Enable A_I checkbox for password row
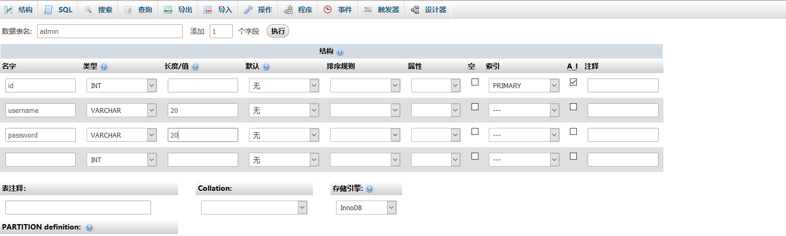The image size is (786, 236). [573, 132]
